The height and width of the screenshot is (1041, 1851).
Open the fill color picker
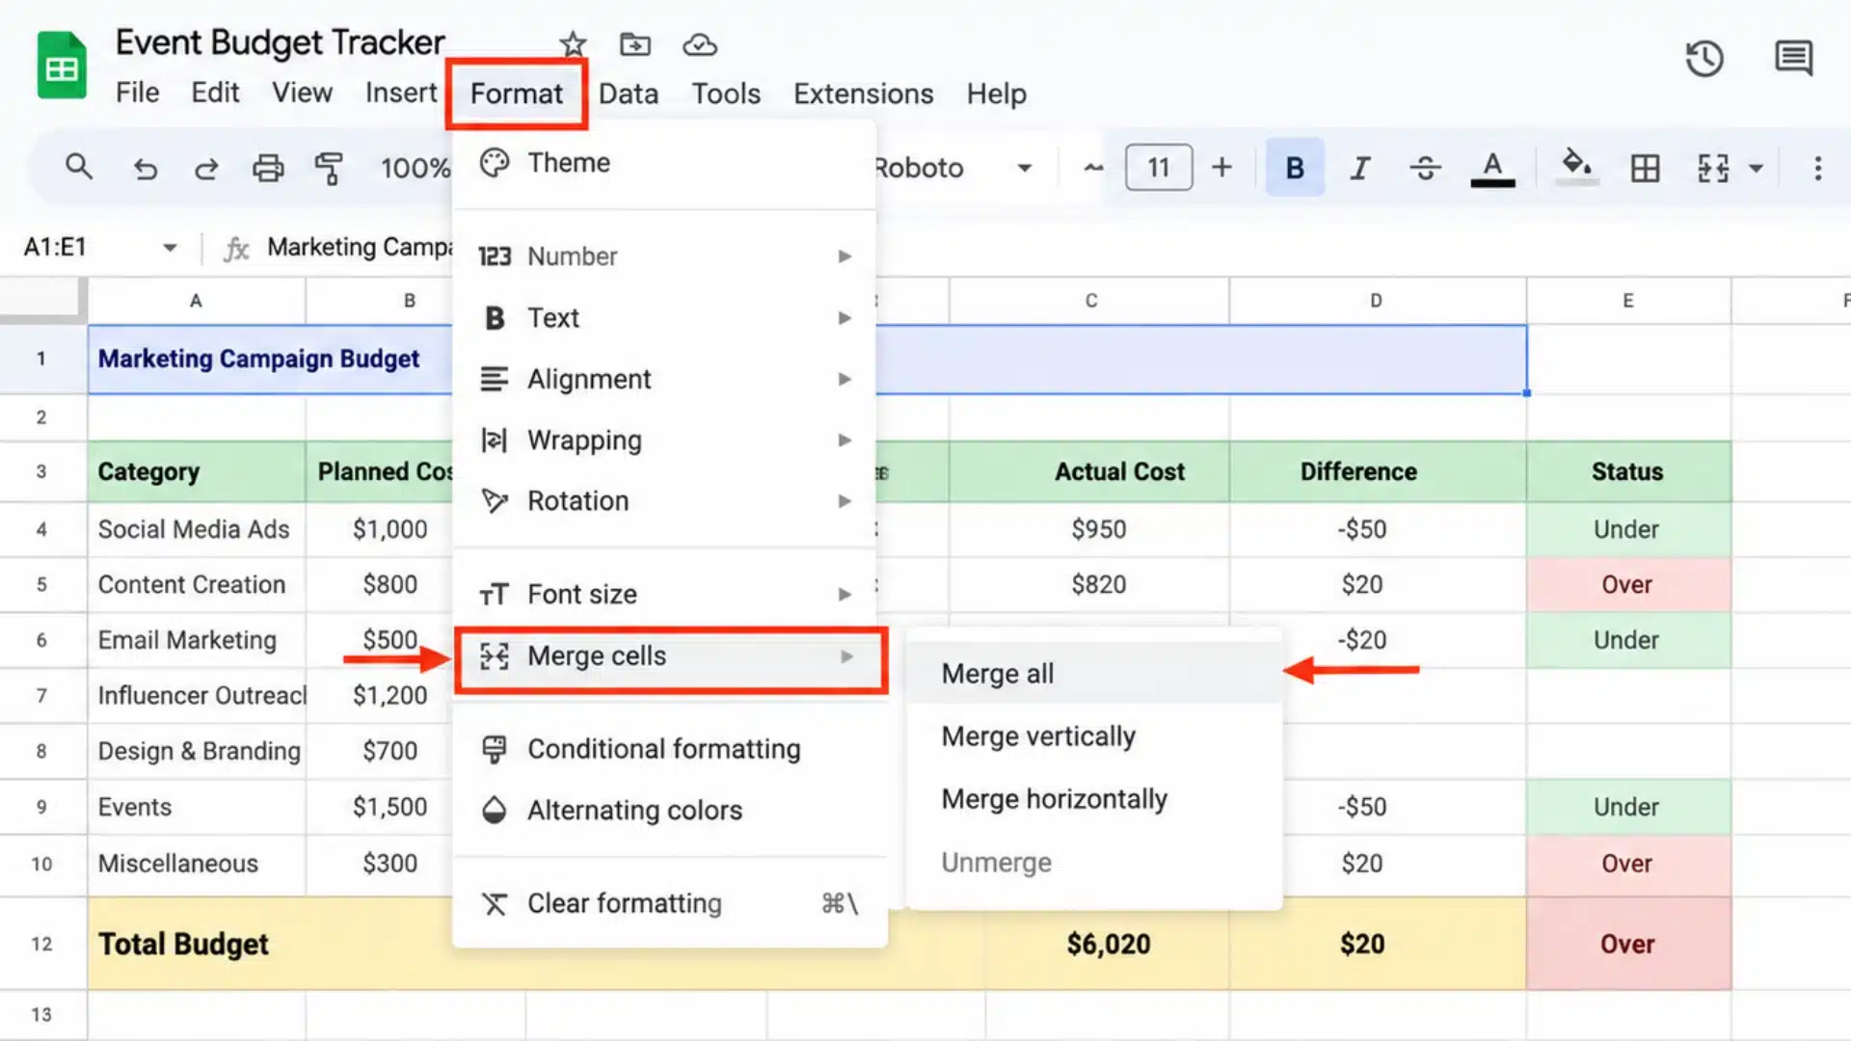click(x=1576, y=167)
